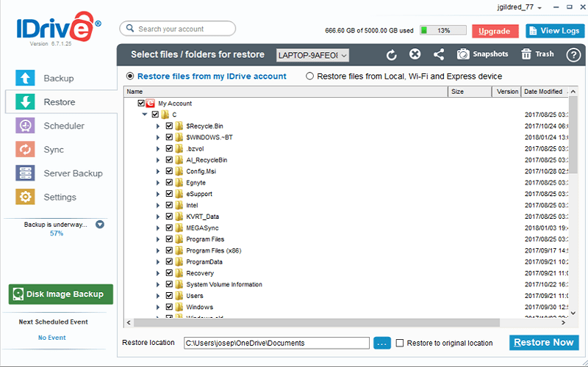Click the share icon in the header
Viewport: 588px width, 367px height.
439,54
